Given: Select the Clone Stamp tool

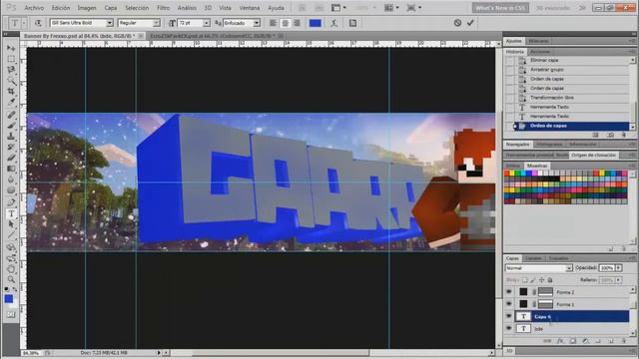Looking at the screenshot, I should coord(11,136).
